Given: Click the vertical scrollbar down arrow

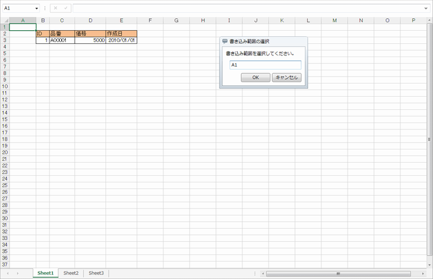Looking at the screenshot, I should [x=429, y=265].
